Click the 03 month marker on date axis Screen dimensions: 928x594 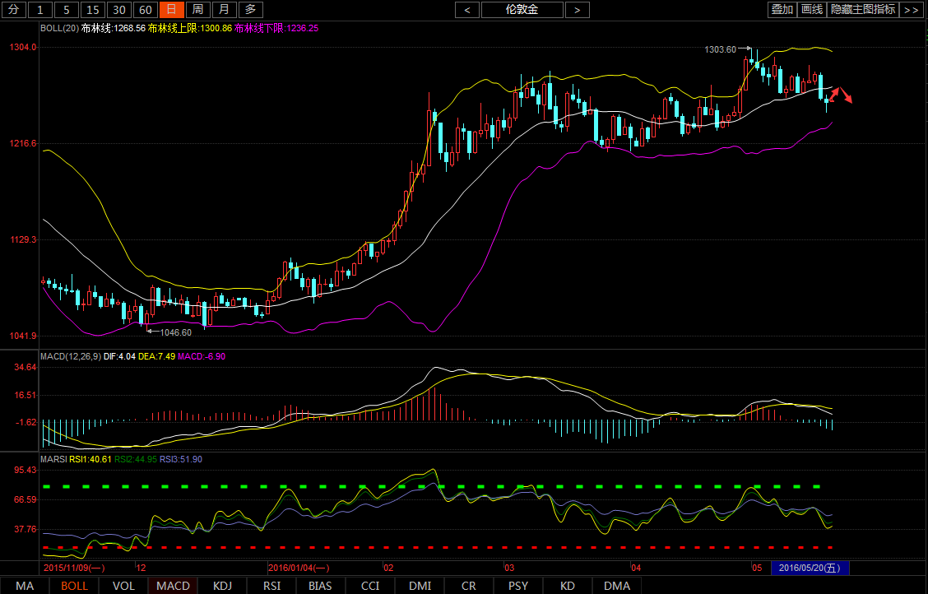tap(509, 568)
